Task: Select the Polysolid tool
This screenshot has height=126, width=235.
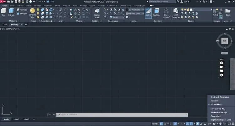Action: (22, 10)
